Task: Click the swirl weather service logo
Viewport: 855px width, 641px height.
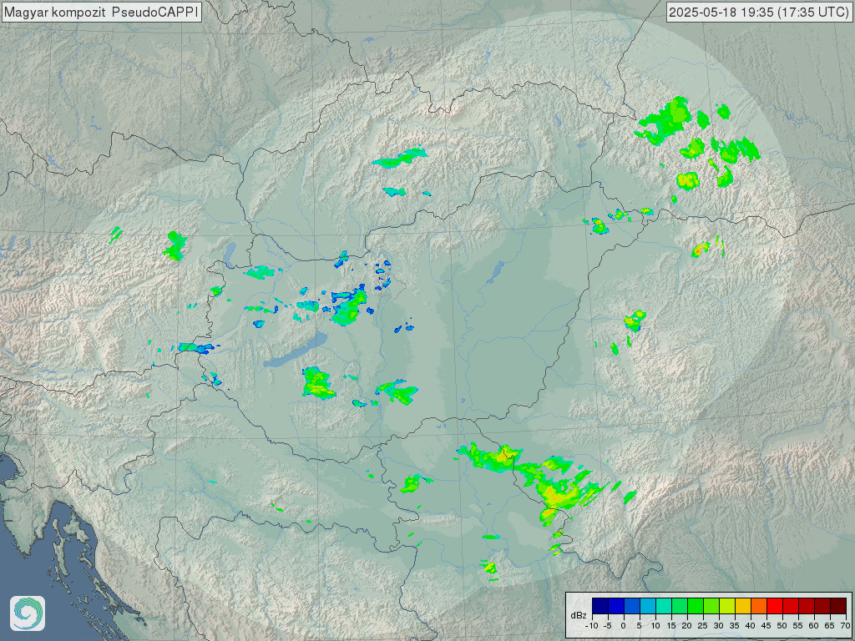Action: (28, 613)
